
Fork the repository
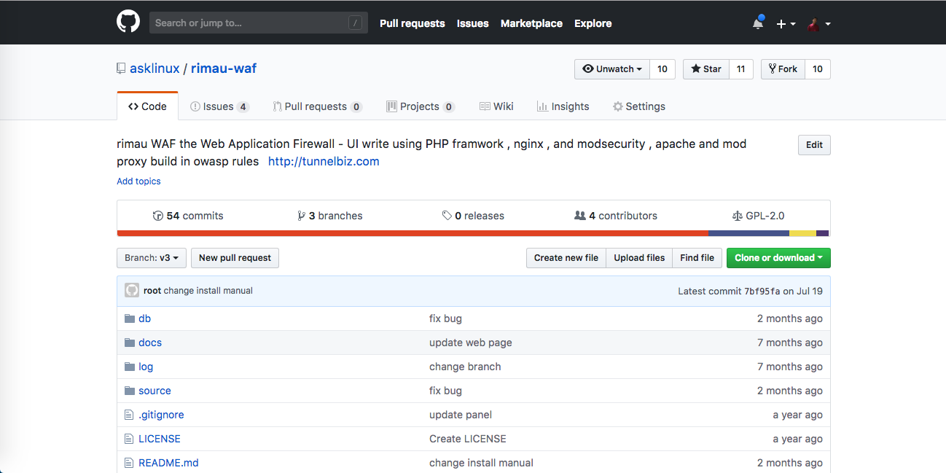(x=783, y=69)
